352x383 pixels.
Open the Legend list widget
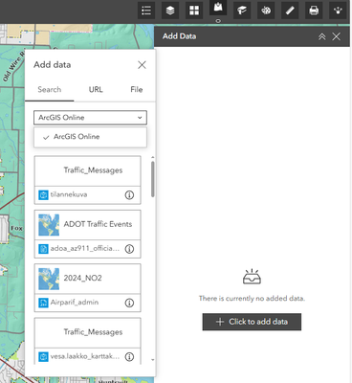(146, 11)
